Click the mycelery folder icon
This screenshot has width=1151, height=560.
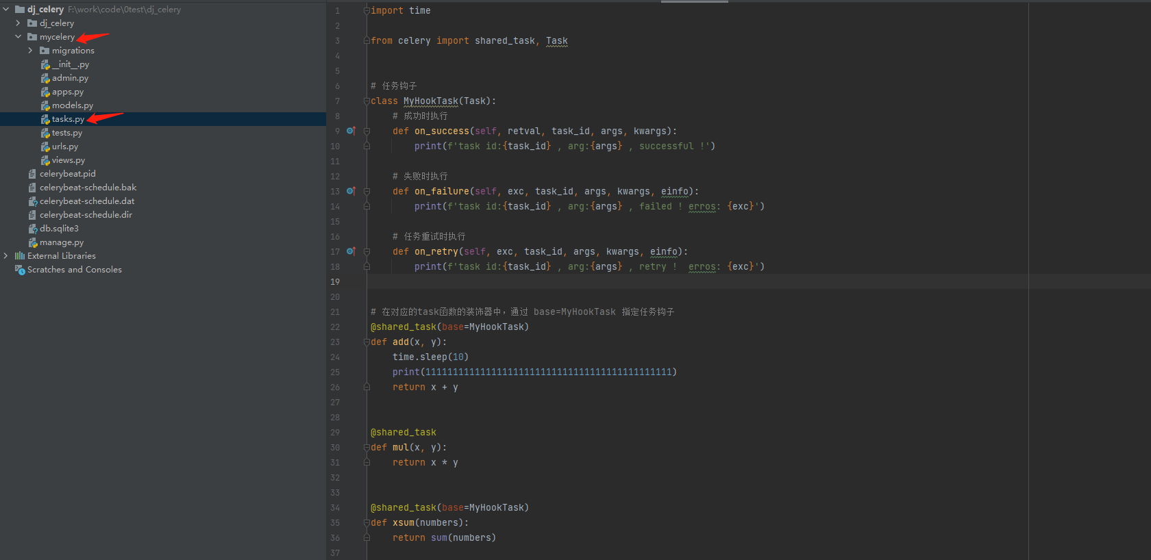tap(32, 37)
